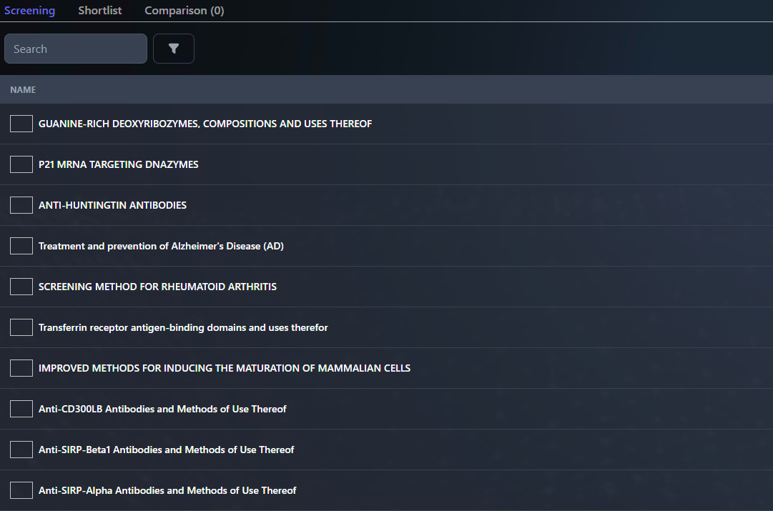This screenshot has height=511, width=773.
Task: Switch to the Shortlist tab
Action: coord(100,11)
